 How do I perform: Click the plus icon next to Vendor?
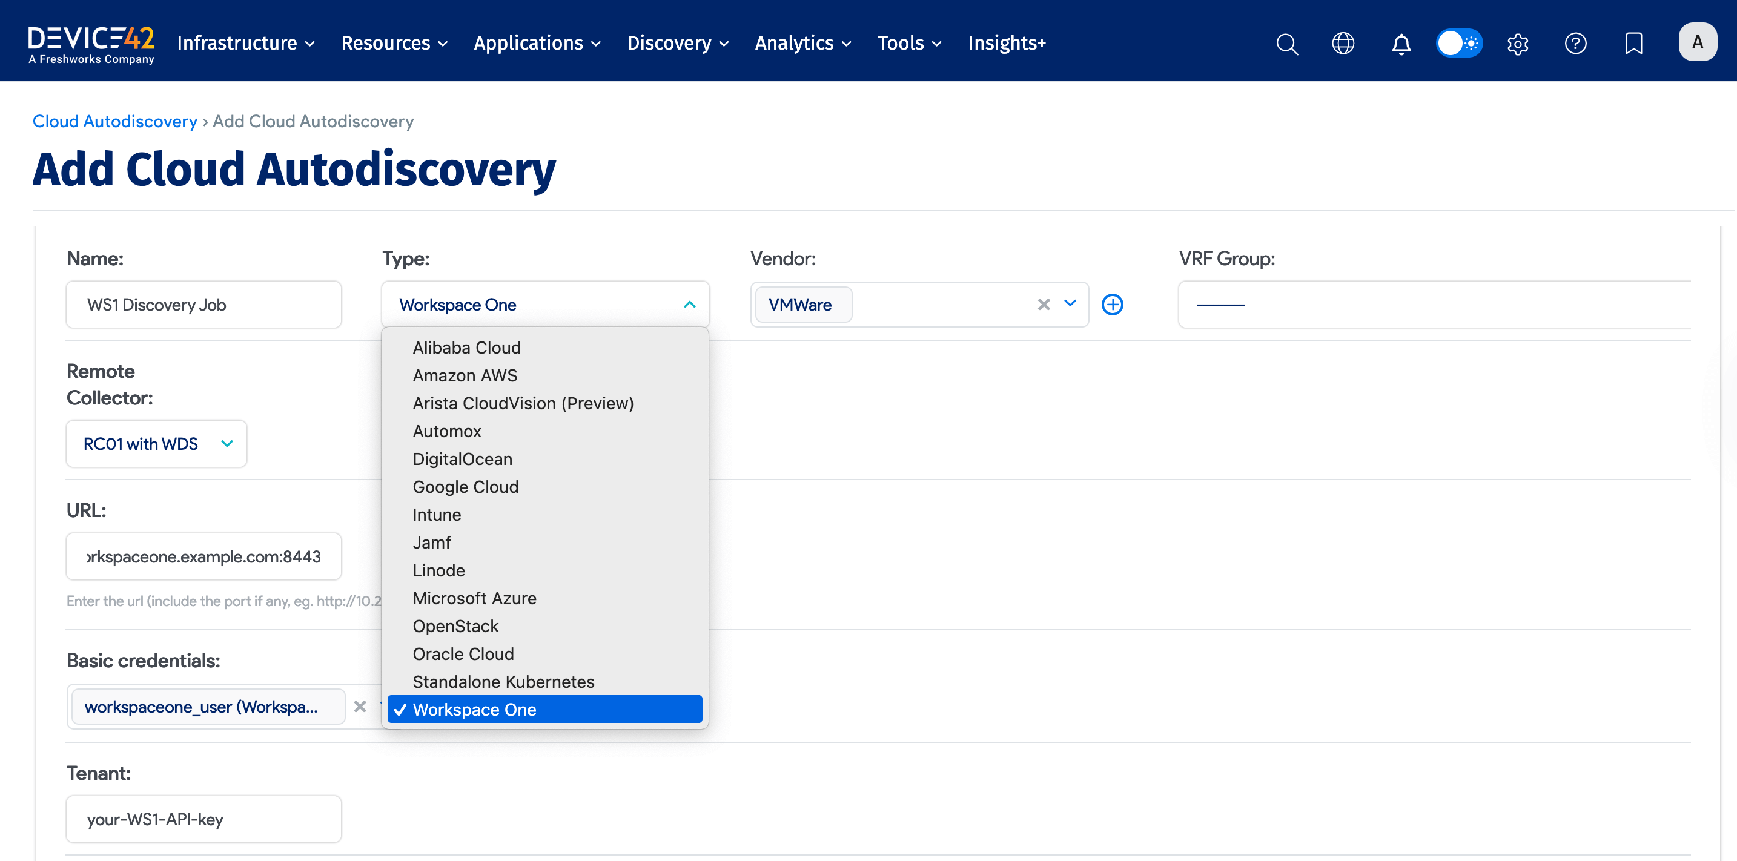pyautogui.click(x=1113, y=304)
